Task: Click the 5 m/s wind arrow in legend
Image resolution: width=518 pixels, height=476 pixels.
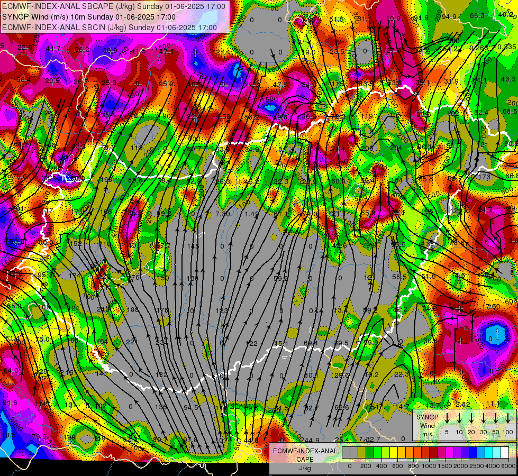Action: [447, 418]
